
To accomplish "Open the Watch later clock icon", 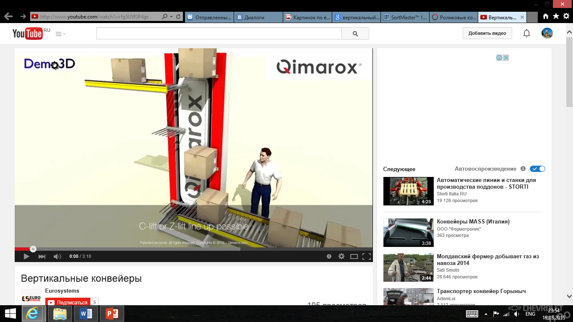I will coord(329,256).
